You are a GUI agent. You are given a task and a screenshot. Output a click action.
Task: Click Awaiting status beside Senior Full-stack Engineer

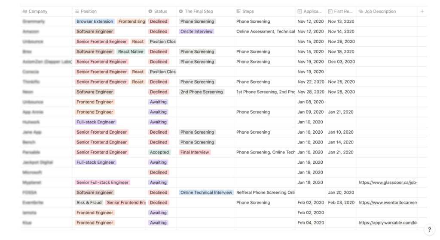click(158, 183)
